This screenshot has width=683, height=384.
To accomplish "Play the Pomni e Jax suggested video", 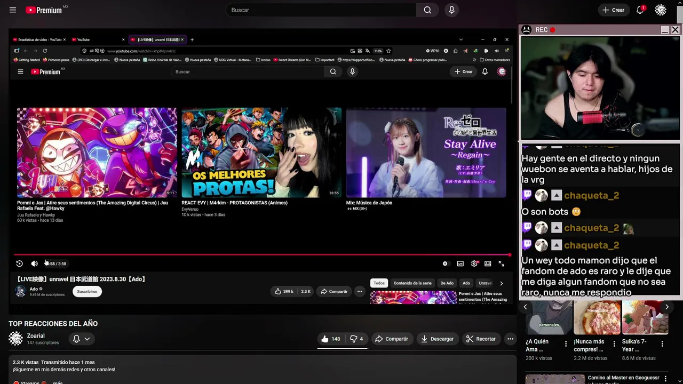I will 97,153.
